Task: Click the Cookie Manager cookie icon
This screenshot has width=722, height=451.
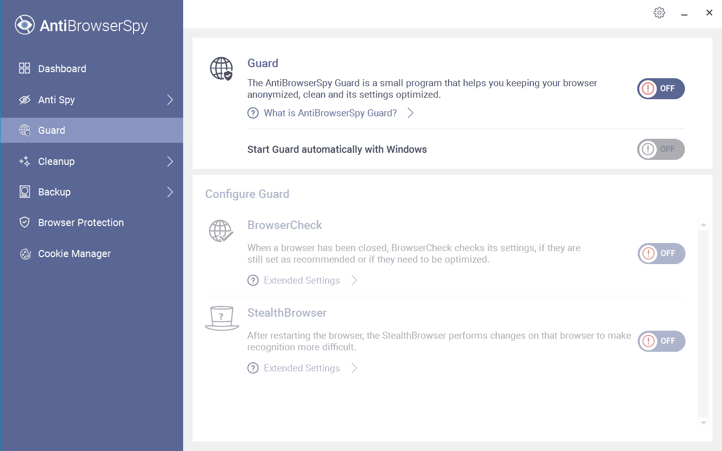Action: (24, 254)
